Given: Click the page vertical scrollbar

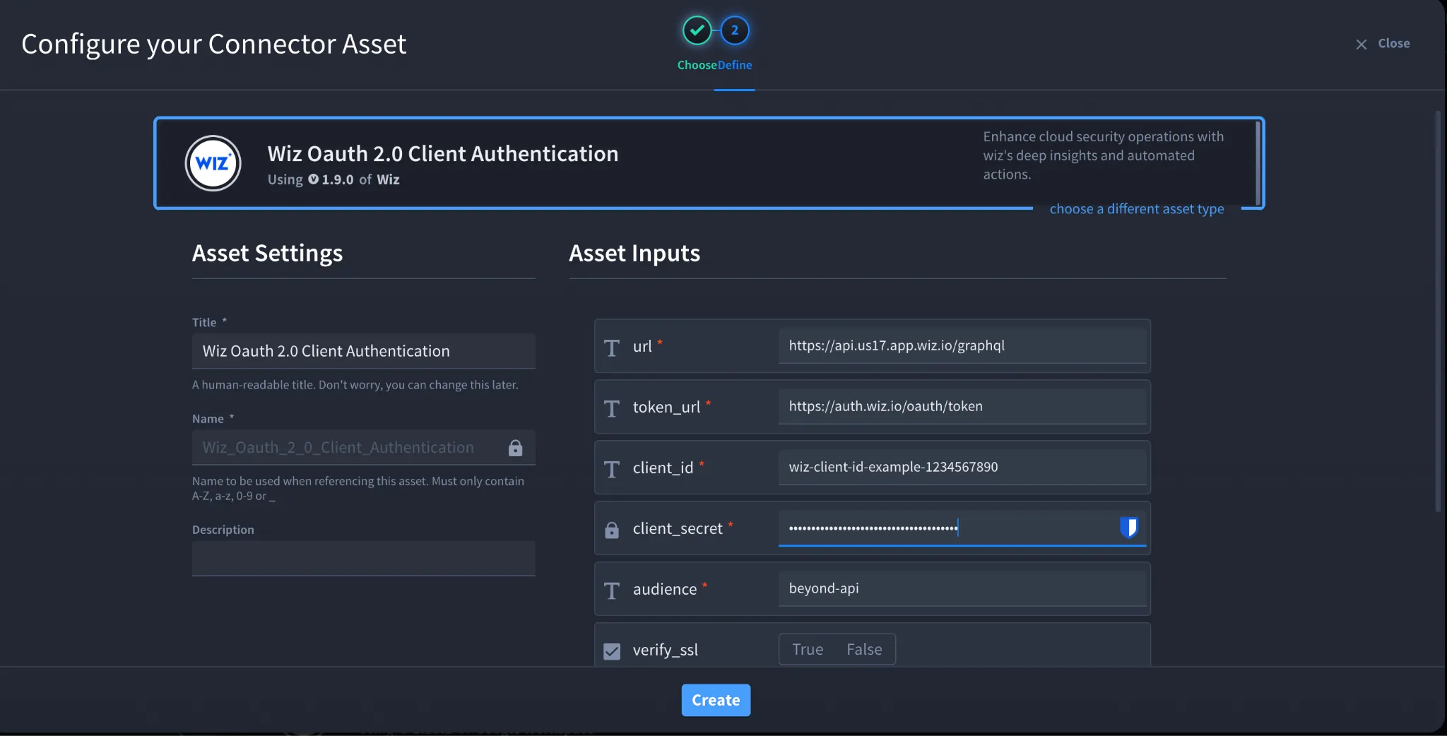Looking at the screenshot, I should (1437, 311).
